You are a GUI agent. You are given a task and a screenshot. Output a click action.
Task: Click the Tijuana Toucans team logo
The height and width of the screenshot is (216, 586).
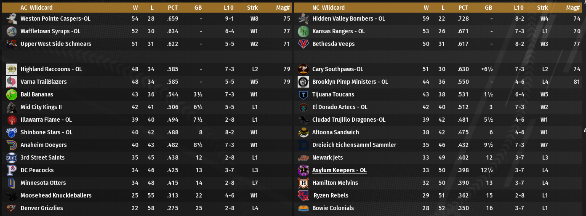click(304, 94)
